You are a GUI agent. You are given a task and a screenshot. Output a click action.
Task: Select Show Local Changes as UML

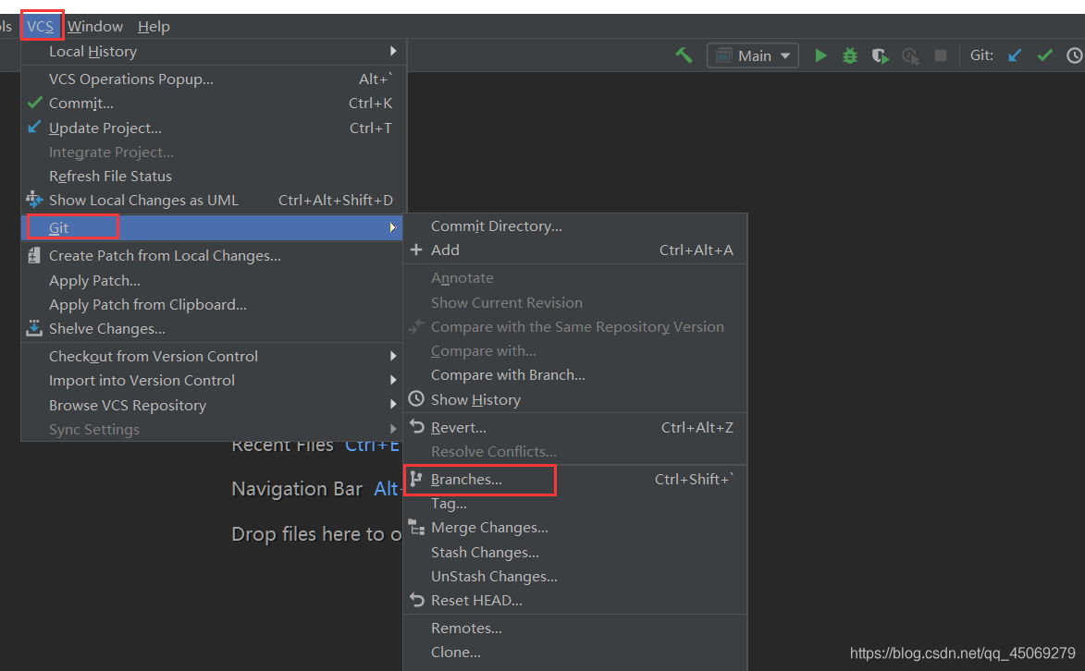pos(213,200)
